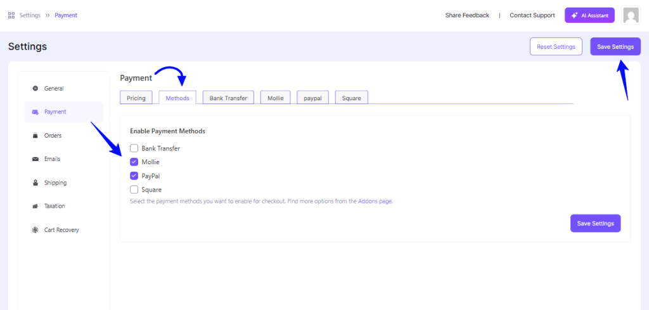Image resolution: width=649 pixels, height=310 pixels.
Task: Select the Methods tab
Action: click(177, 98)
